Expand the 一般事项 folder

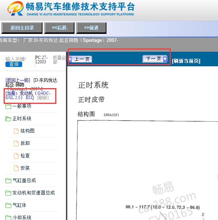[22, 106]
